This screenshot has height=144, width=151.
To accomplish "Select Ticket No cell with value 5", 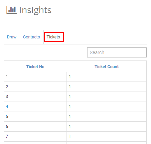I will pyautogui.click(x=35, y=117).
